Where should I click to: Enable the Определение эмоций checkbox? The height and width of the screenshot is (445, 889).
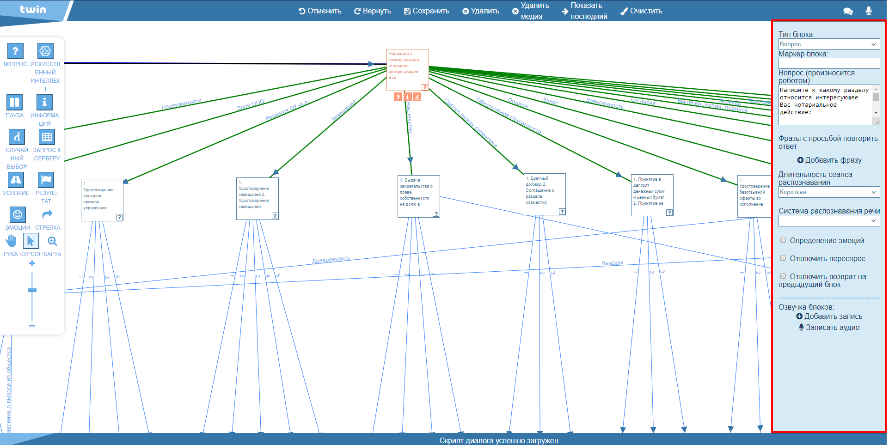click(783, 240)
